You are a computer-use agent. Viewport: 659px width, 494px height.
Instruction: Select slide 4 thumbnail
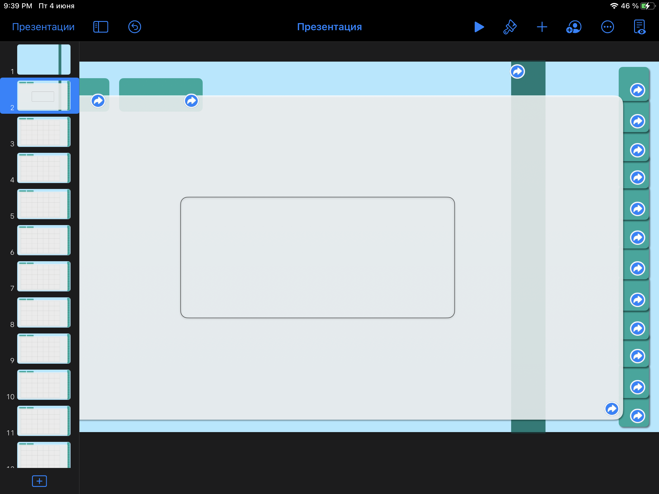click(44, 168)
